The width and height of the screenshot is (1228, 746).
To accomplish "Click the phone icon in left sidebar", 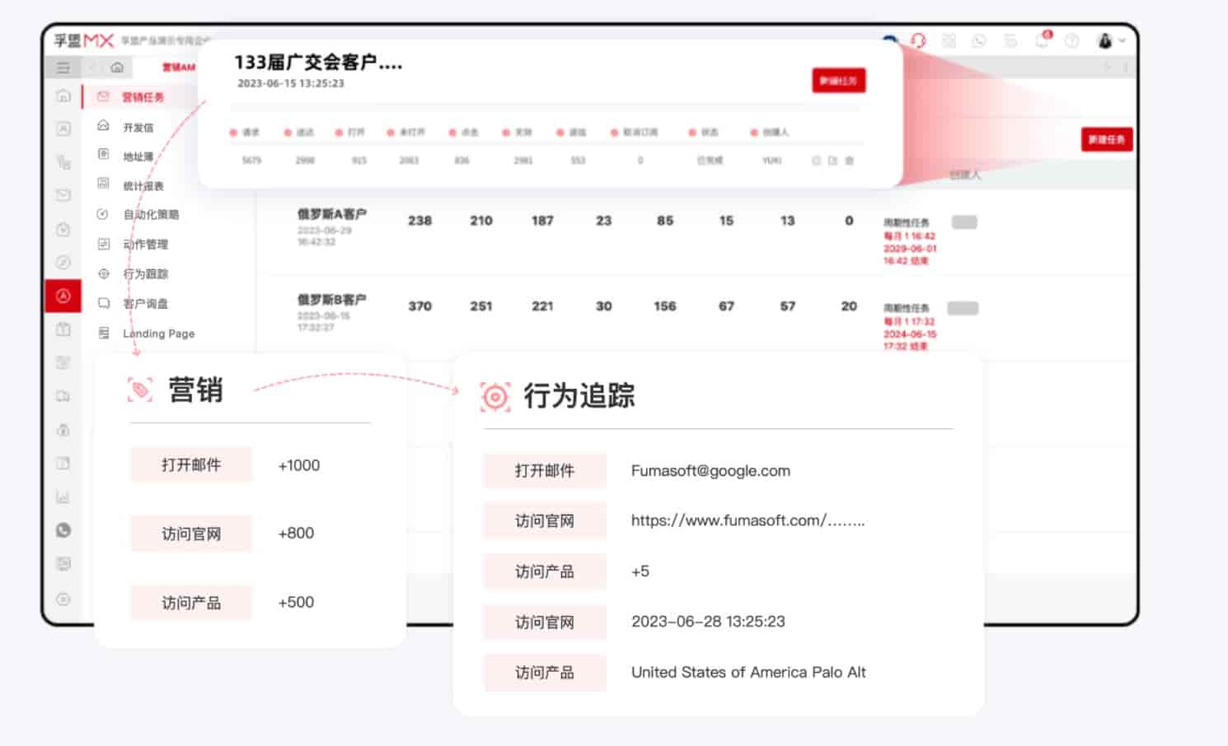I will pyautogui.click(x=63, y=530).
